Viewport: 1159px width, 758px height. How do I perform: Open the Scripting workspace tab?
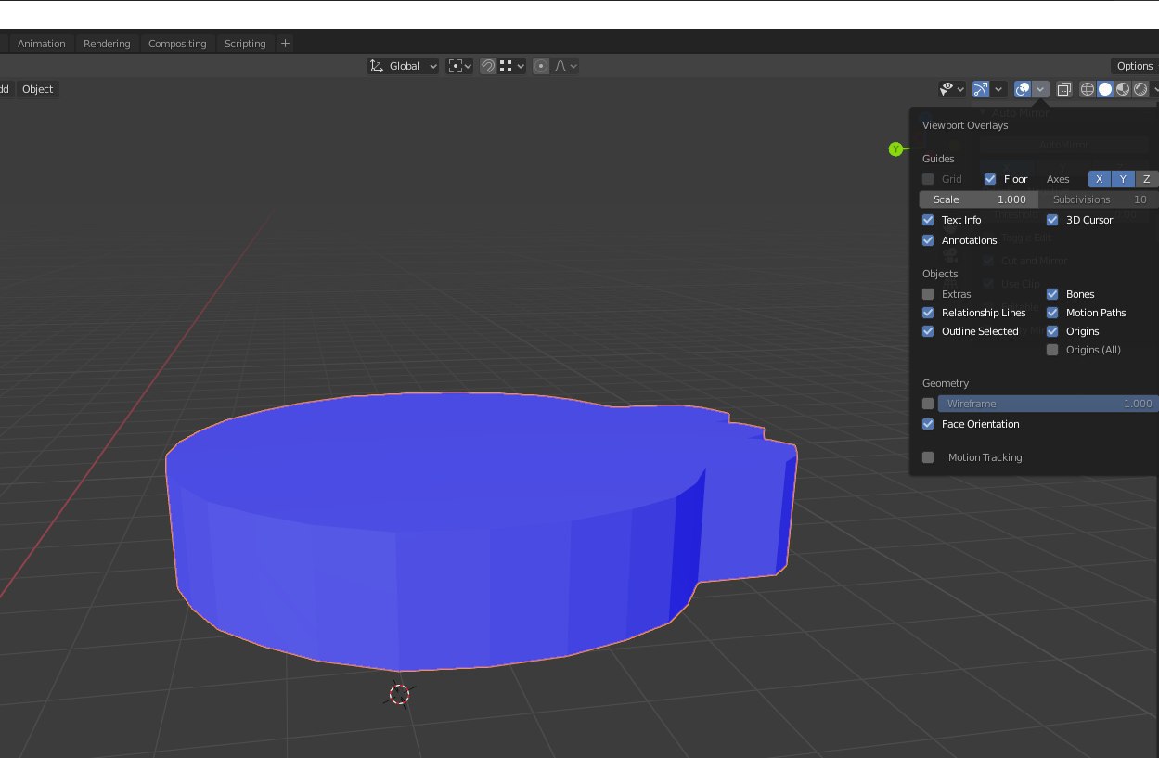coord(245,44)
